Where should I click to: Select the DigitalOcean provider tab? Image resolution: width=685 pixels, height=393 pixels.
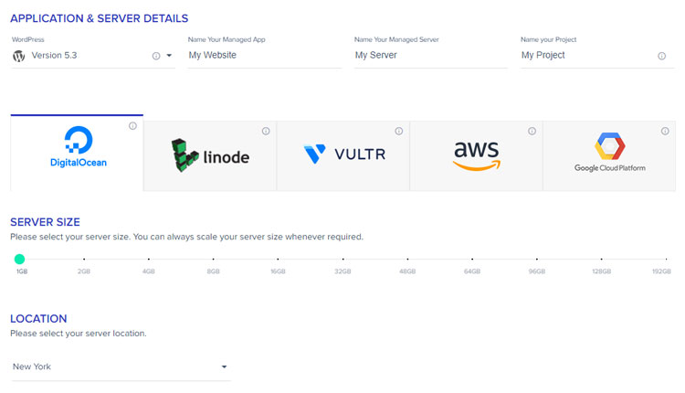click(x=77, y=153)
